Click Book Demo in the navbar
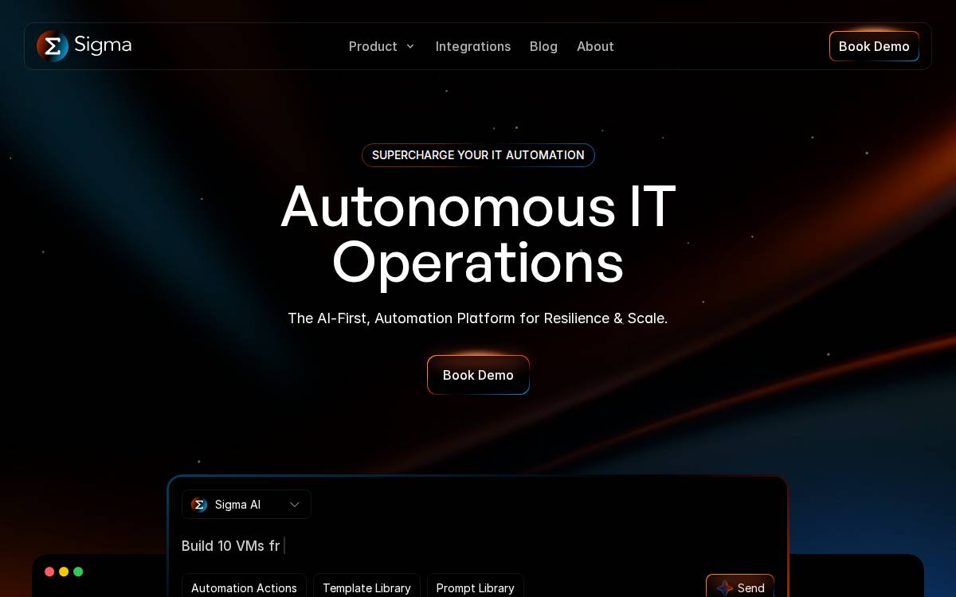This screenshot has height=597, width=956. 874,46
